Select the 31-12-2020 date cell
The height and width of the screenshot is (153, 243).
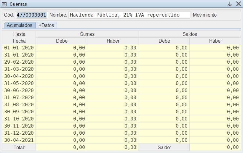[19, 133]
